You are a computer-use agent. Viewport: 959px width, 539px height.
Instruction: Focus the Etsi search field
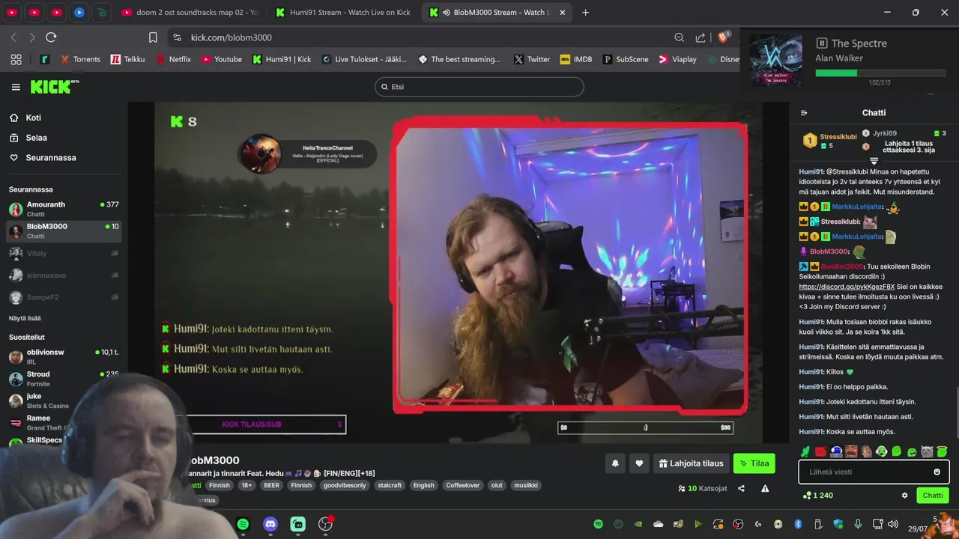[479, 87]
